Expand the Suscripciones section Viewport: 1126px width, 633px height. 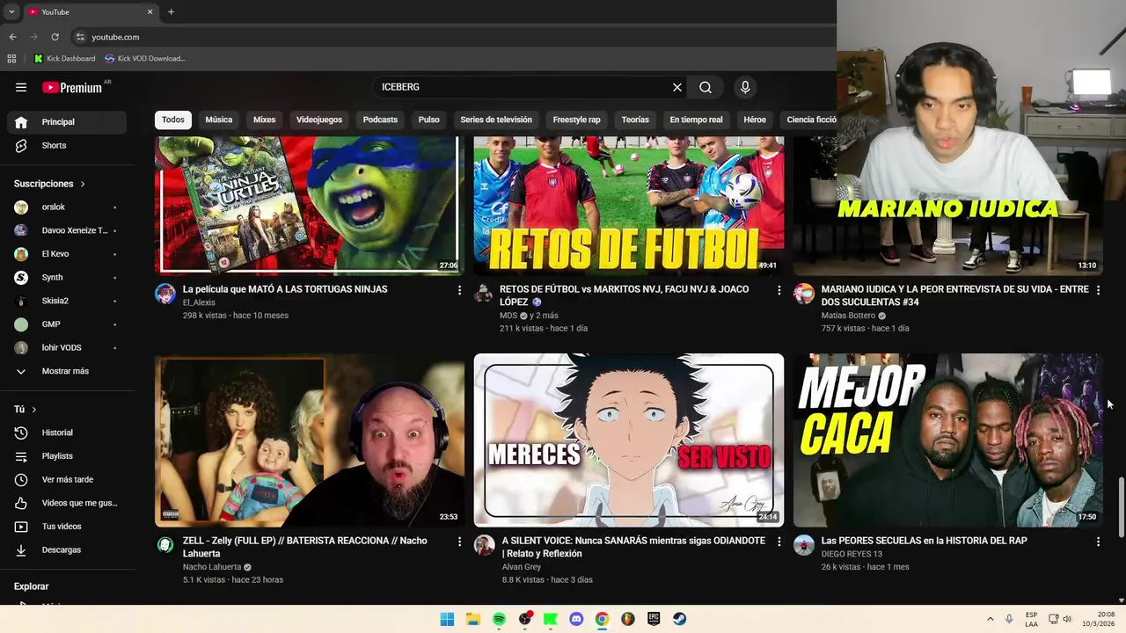(49, 184)
